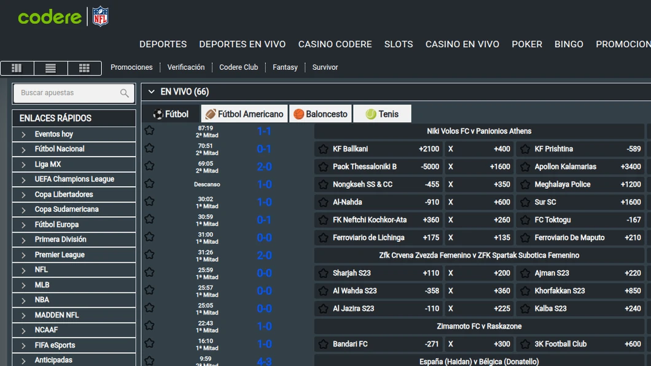Switch to the list layout view
651x366 pixels.
click(x=50, y=68)
